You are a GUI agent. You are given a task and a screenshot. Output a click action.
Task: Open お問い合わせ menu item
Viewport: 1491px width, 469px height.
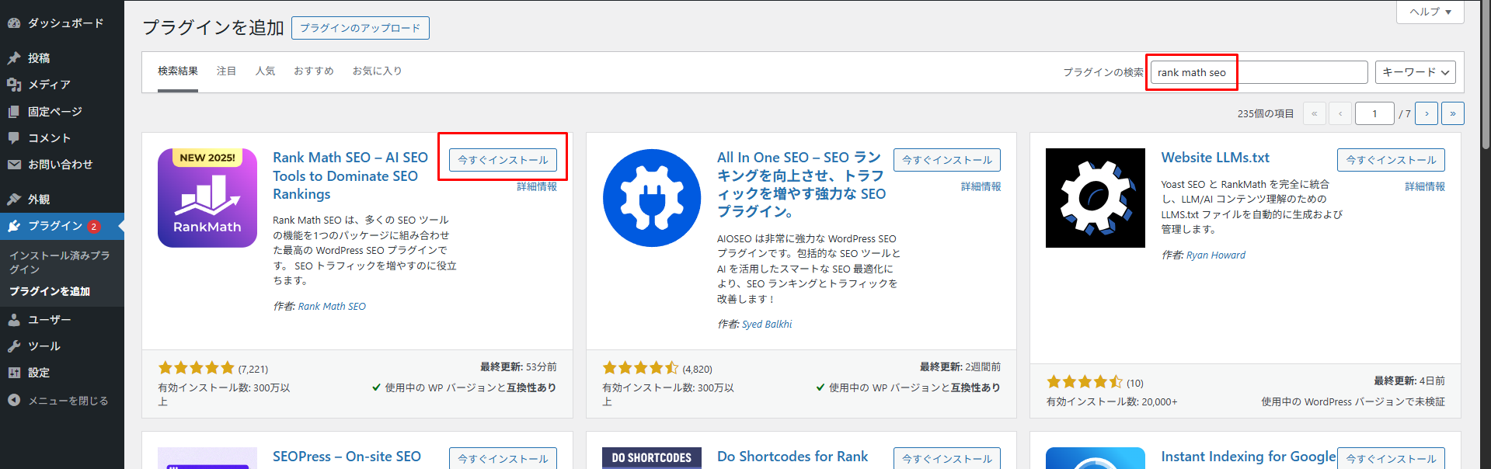pos(62,165)
